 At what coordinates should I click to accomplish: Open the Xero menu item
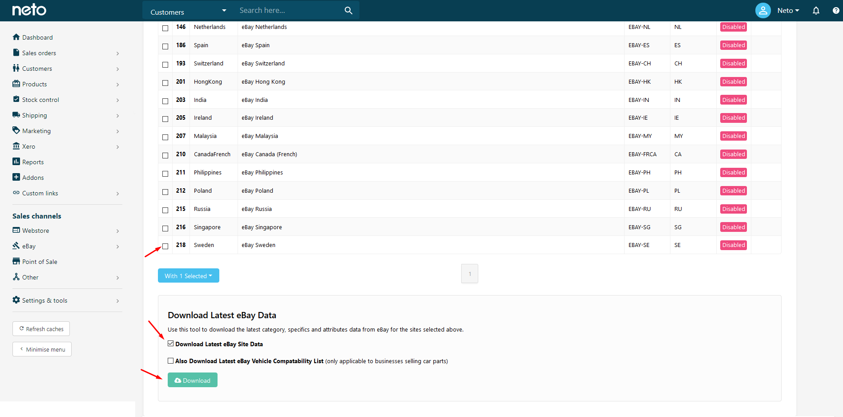click(28, 146)
